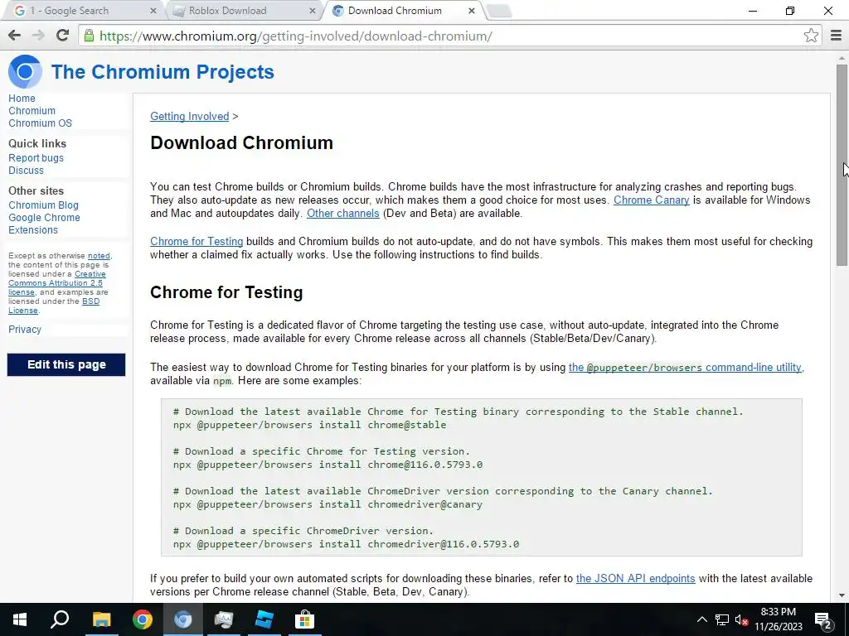Click the 'chrome@116.0.5793.0' command line
Image resolution: width=849 pixels, height=636 pixels.
(x=327, y=465)
